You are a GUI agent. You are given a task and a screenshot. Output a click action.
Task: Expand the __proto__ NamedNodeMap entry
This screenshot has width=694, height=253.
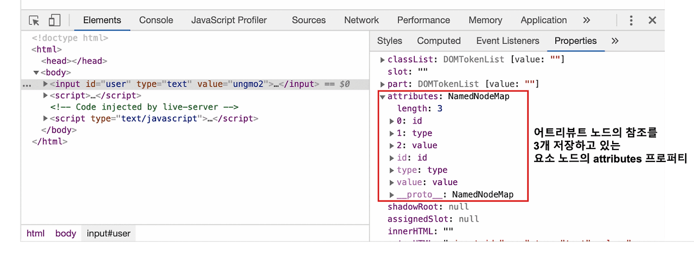tap(392, 194)
